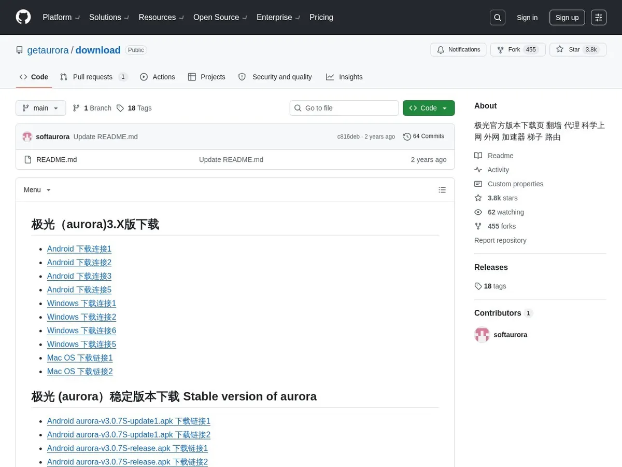Click Sign in

click(527, 18)
